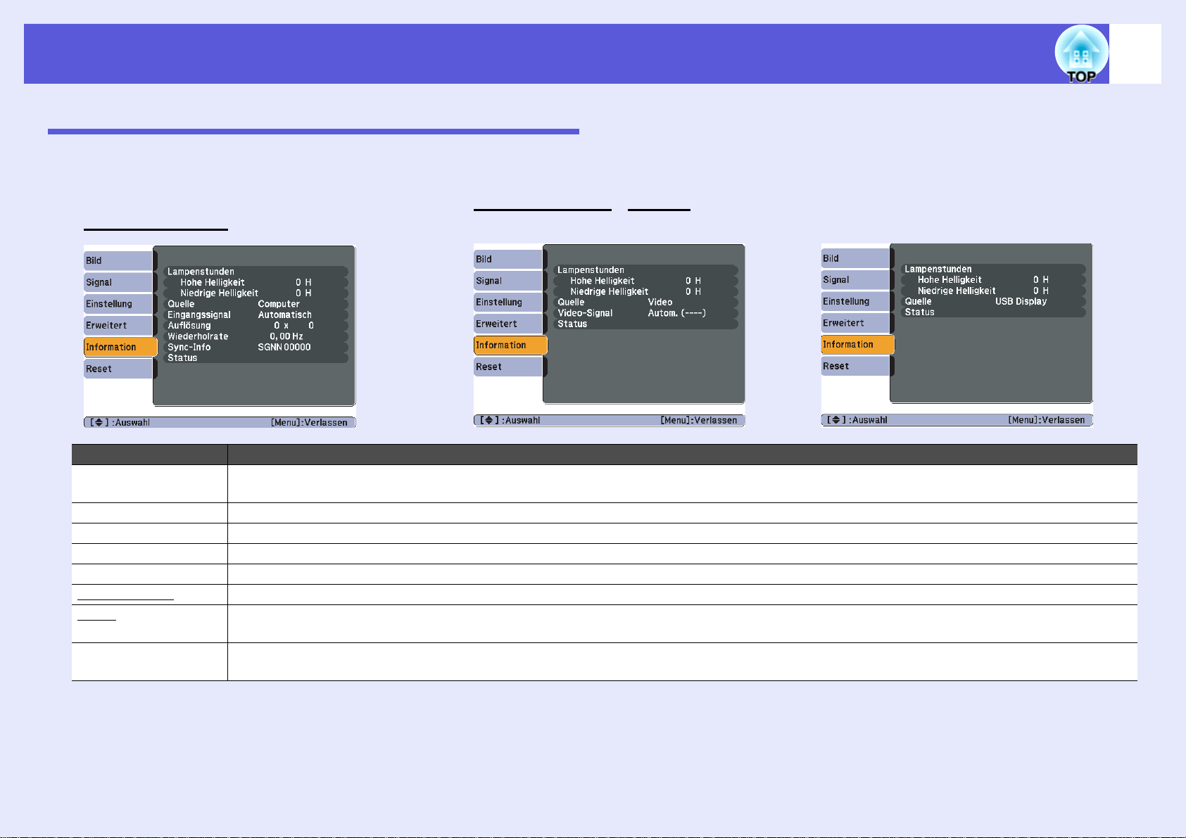Viewport: 1186px width, 838px height.
Task: Choose Reset in the Computer source menu
Action: point(118,369)
